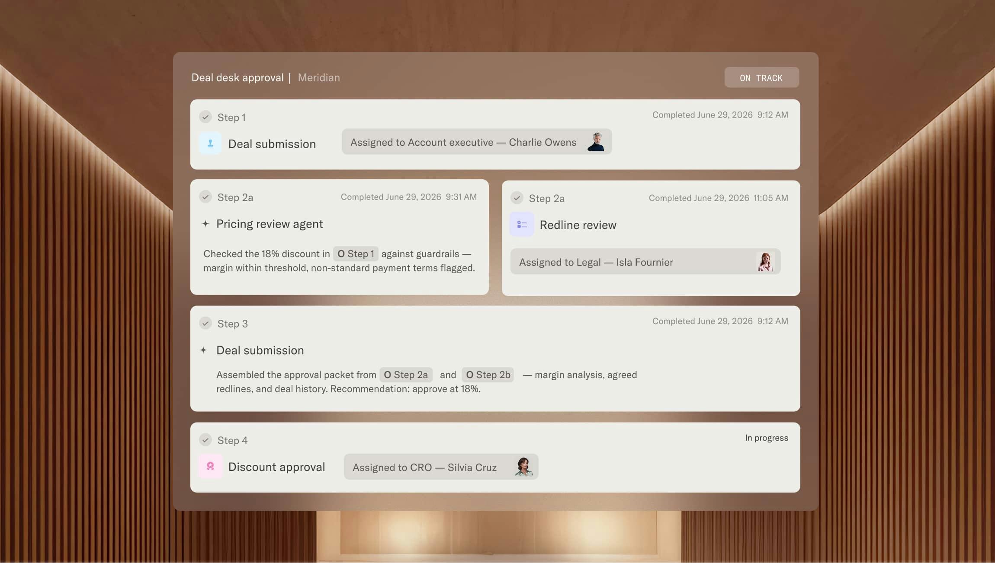
Task: Click the sparkle icon beside Step 3 Deal submission
Action: pyautogui.click(x=204, y=350)
